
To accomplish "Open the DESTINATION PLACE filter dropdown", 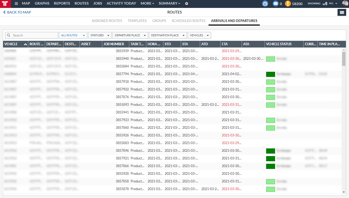I will click(168, 35).
